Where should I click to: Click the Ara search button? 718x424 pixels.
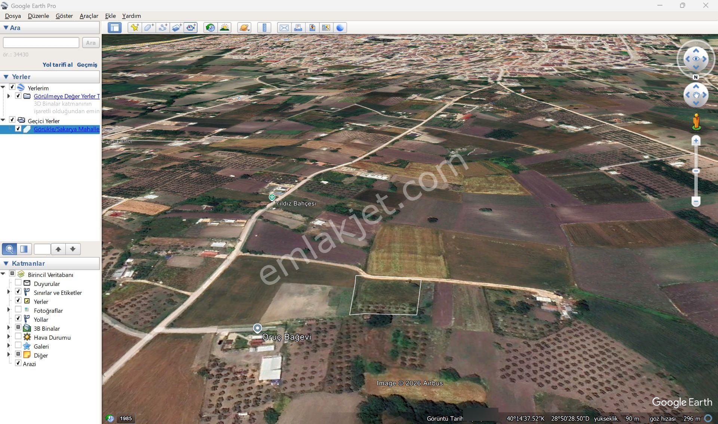(91, 43)
